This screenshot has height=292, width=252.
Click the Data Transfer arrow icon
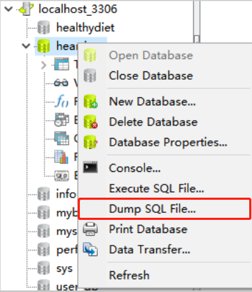(x=90, y=249)
